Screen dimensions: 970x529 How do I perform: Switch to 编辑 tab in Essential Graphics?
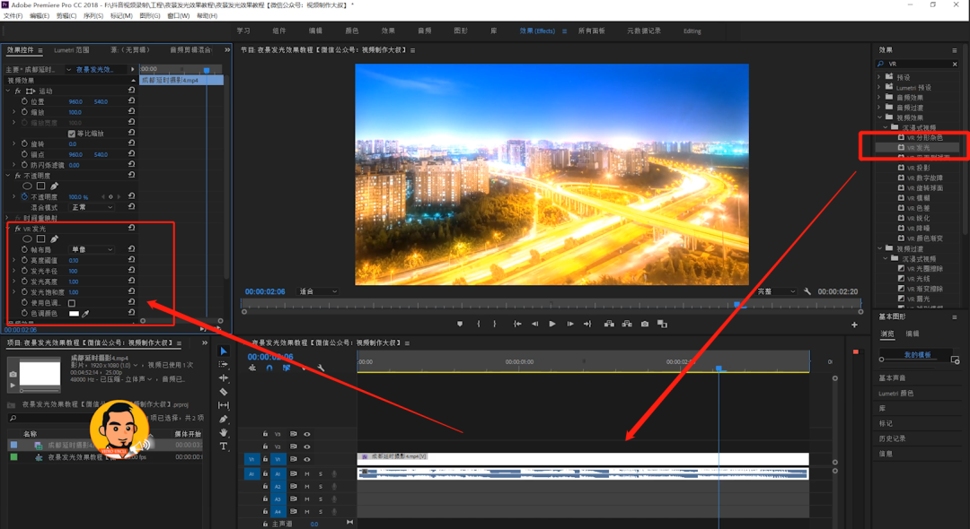[x=913, y=334]
